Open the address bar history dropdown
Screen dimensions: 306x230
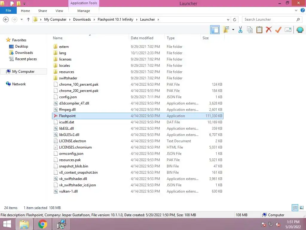(228, 19)
